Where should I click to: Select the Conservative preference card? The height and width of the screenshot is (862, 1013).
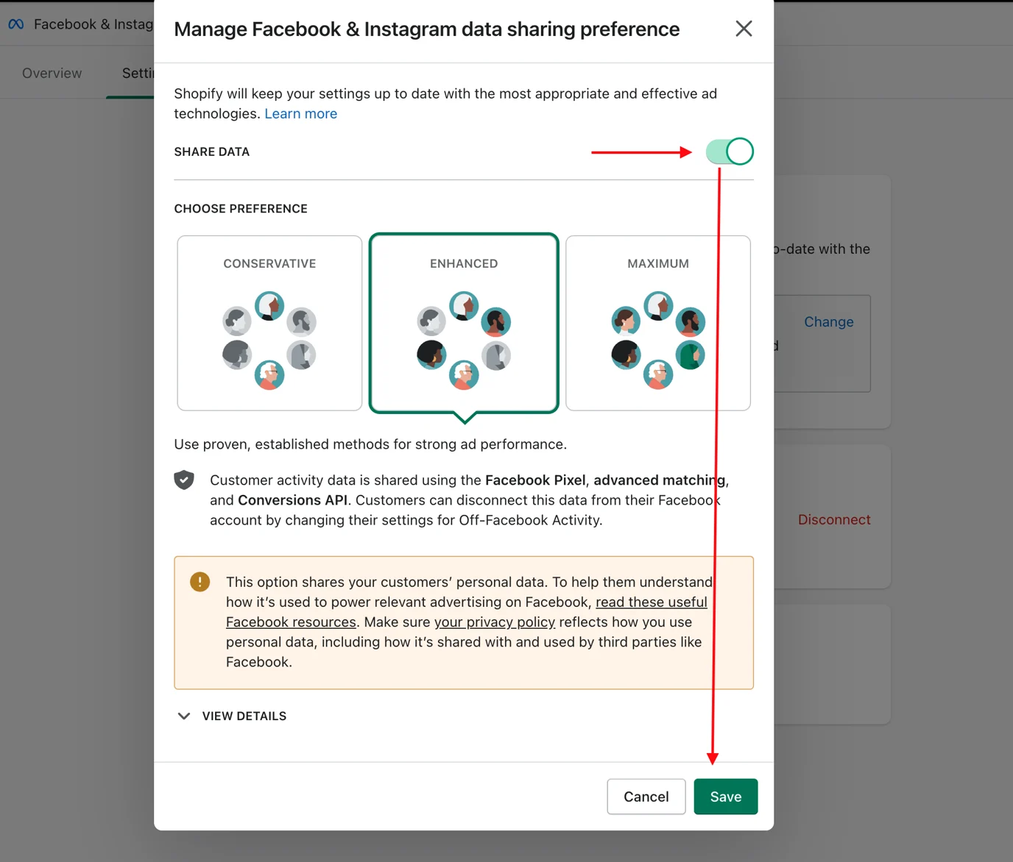click(269, 323)
